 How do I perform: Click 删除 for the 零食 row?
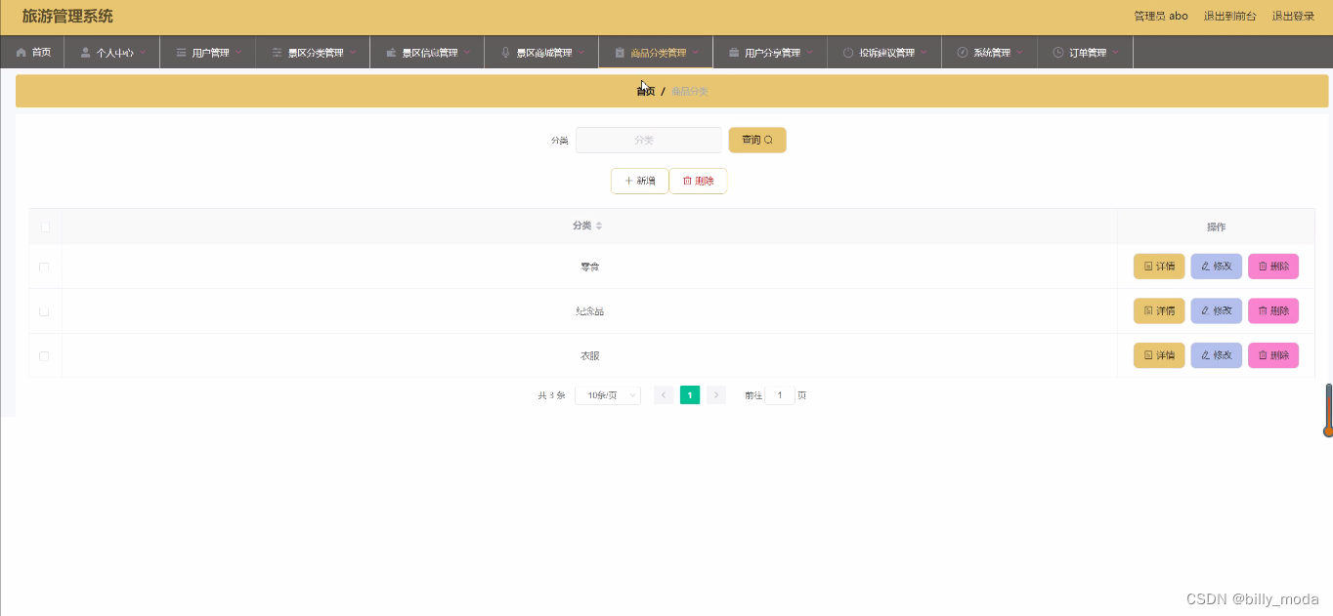1273,267
